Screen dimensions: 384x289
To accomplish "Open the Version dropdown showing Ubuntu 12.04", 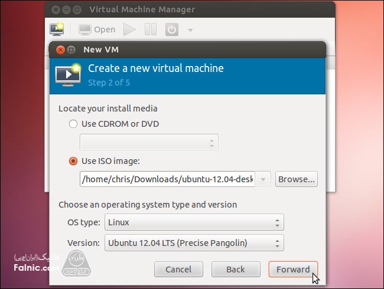I will (194, 242).
